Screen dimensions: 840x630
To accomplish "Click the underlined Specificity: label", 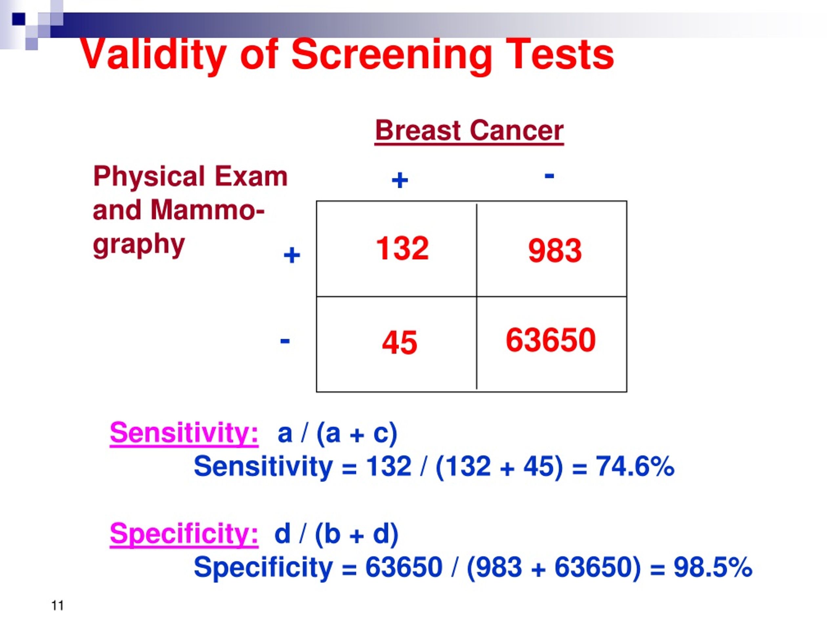I will point(184,534).
